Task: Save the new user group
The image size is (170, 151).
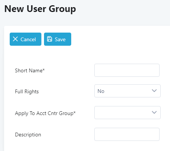Action: point(57,39)
